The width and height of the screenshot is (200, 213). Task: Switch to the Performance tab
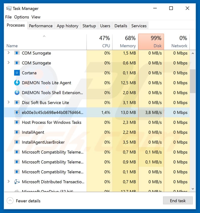pyautogui.click(x=41, y=26)
